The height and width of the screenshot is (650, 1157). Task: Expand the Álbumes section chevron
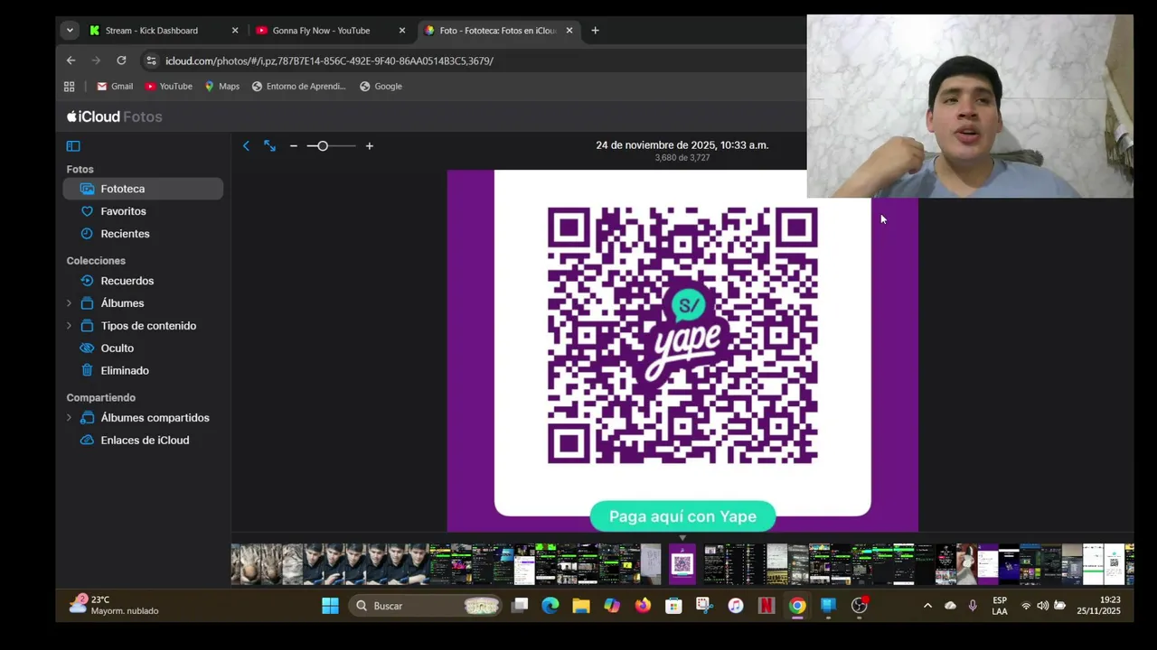pyautogui.click(x=70, y=303)
